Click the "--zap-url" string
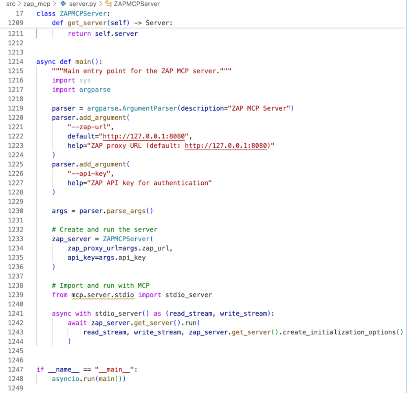407x393 pixels. point(89,127)
